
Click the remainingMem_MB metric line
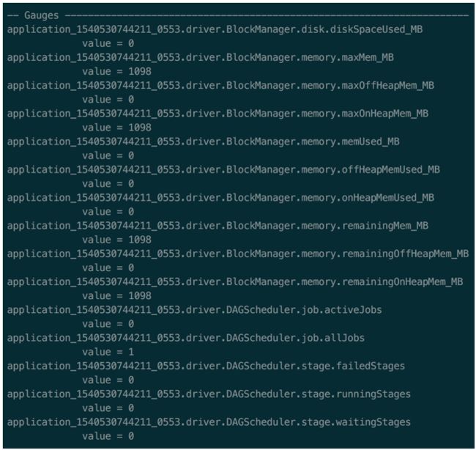tap(217, 226)
